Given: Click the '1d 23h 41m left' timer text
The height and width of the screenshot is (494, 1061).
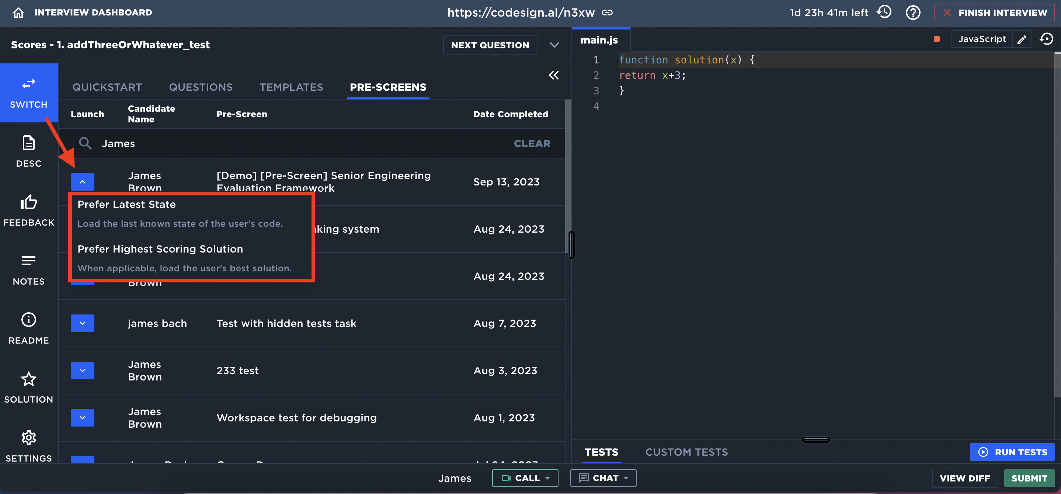Looking at the screenshot, I should (829, 13).
